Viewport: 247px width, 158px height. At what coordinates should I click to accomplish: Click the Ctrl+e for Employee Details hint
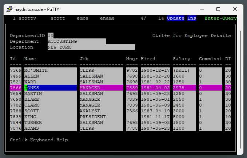click(192, 36)
